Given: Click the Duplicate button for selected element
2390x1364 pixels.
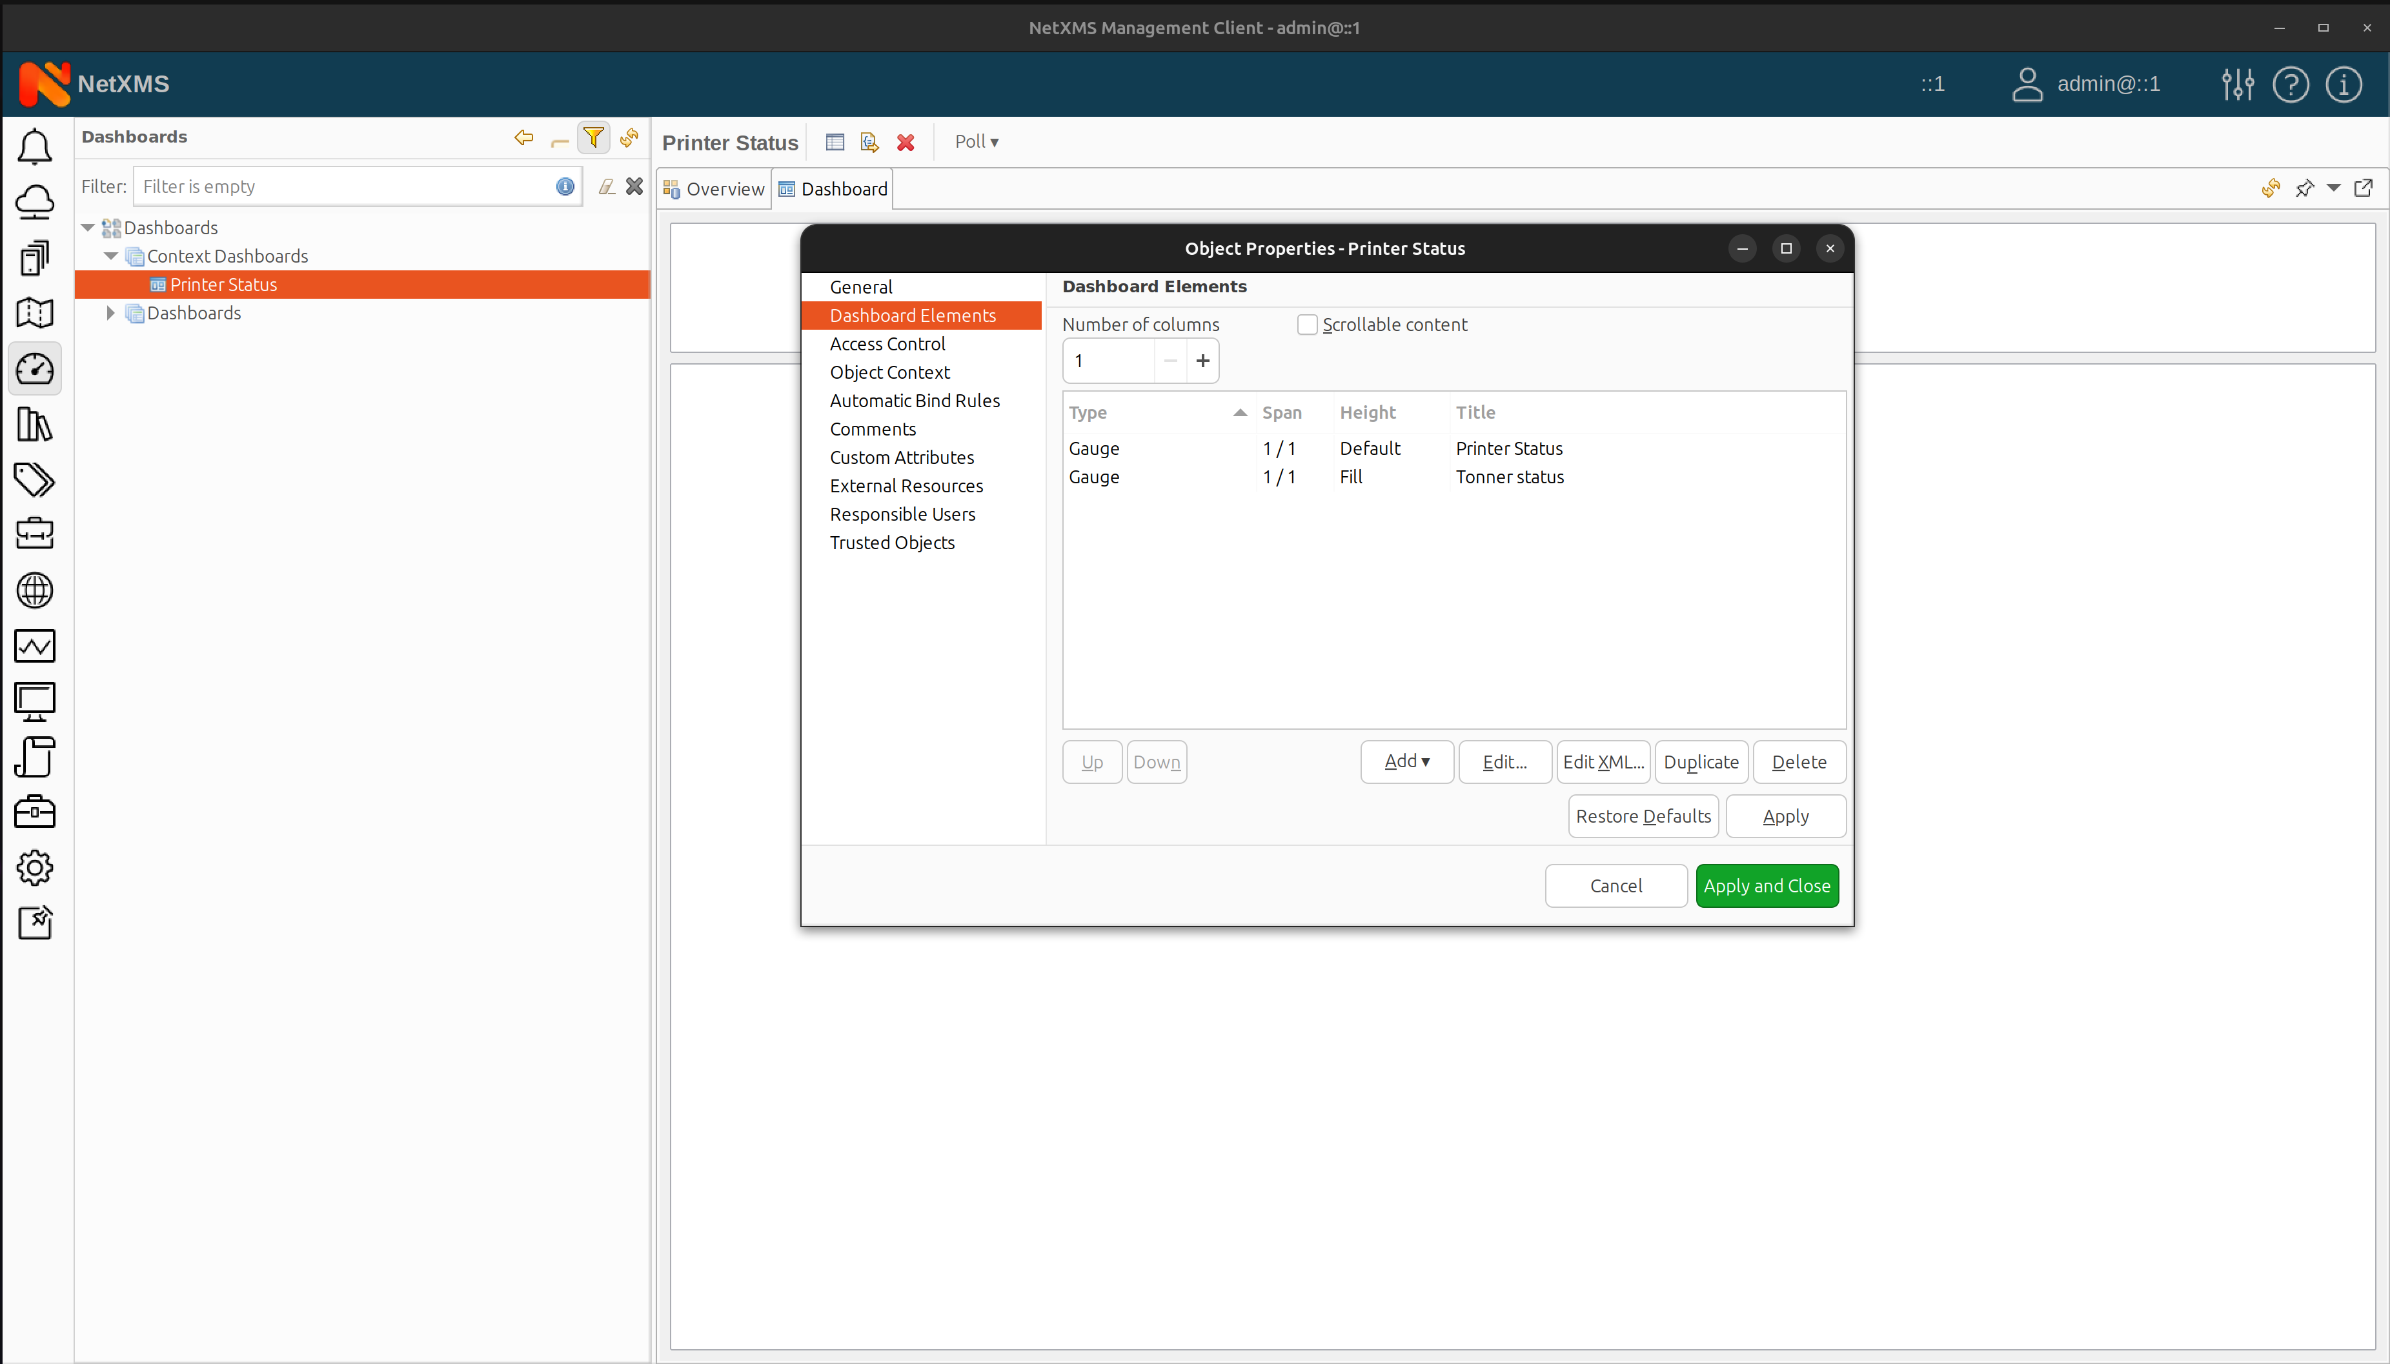Looking at the screenshot, I should [1701, 761].
